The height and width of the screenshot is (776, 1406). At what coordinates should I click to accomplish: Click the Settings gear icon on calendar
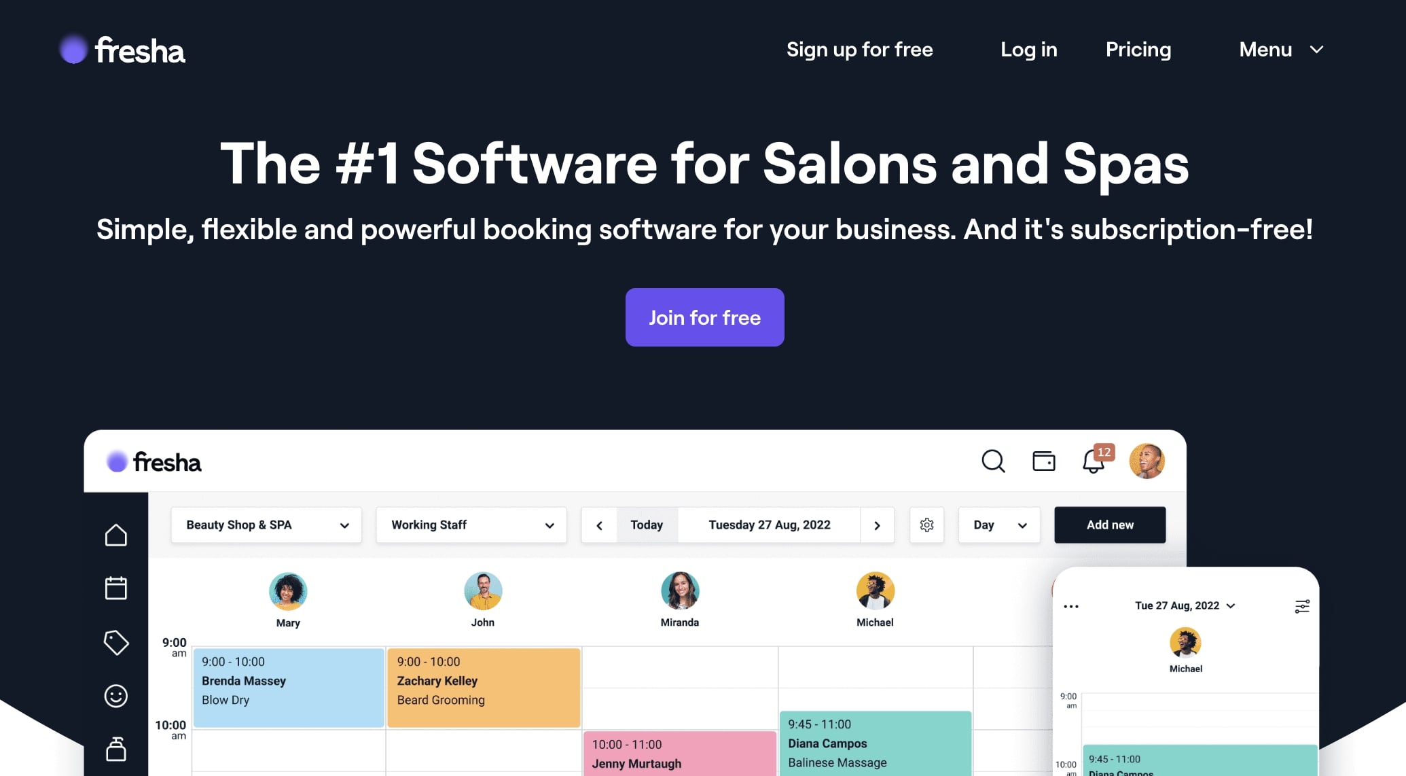coord(926,525)
